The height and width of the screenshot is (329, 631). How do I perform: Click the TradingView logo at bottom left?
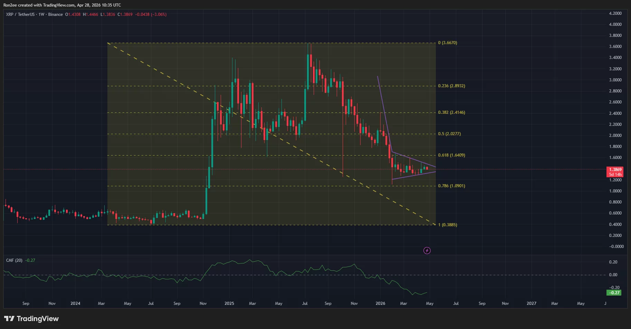31,319
